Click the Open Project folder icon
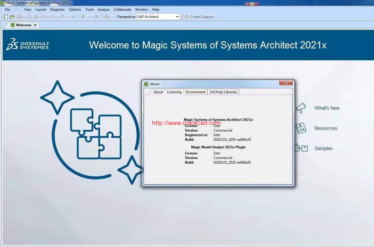374x247 pixels. (x=12, y=17)
